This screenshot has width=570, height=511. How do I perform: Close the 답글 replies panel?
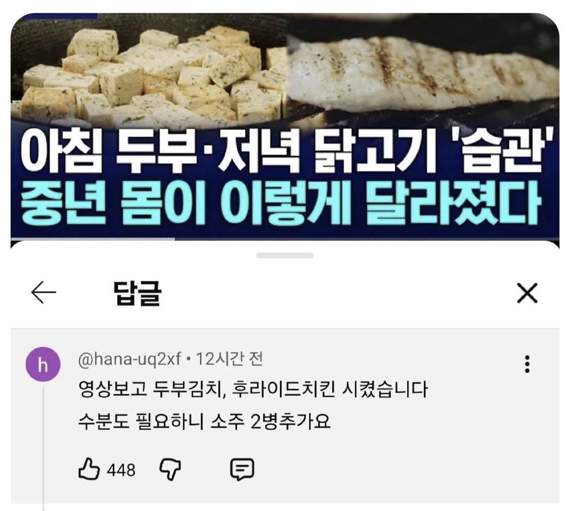point(527,293)
